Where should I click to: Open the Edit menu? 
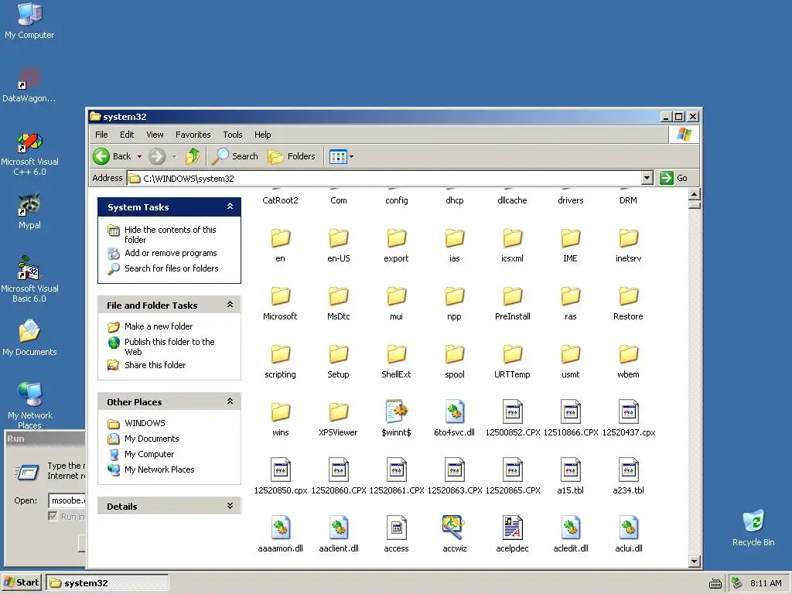tap(127, 135)
